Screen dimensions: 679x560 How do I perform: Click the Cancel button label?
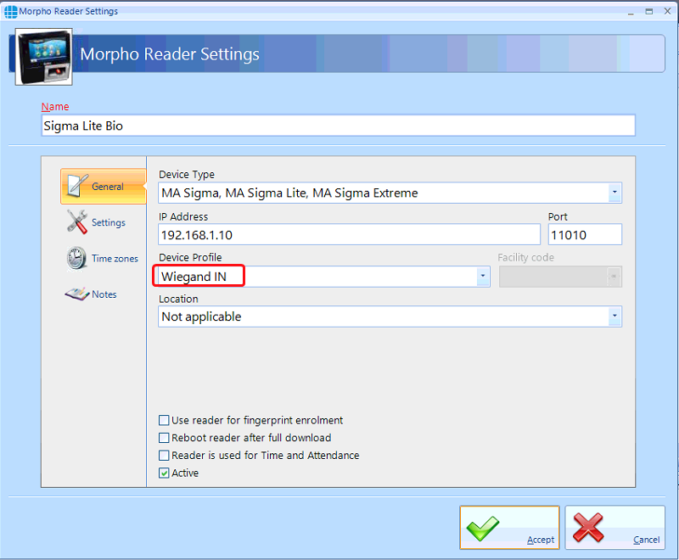pyautogui.click(x=646, y=540)
